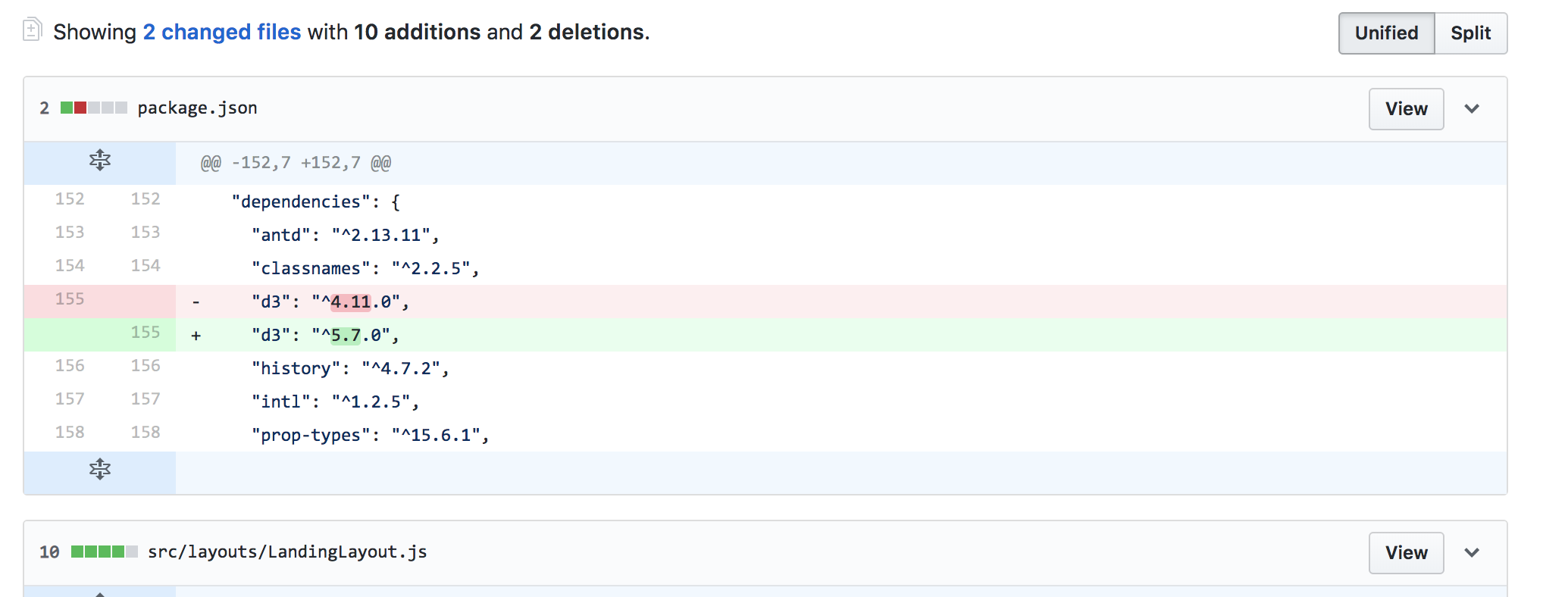Click the copy file contents icon near top left
Viewport: 1543px width, 597px height.
pyautogui.click(x=32, y=30)
